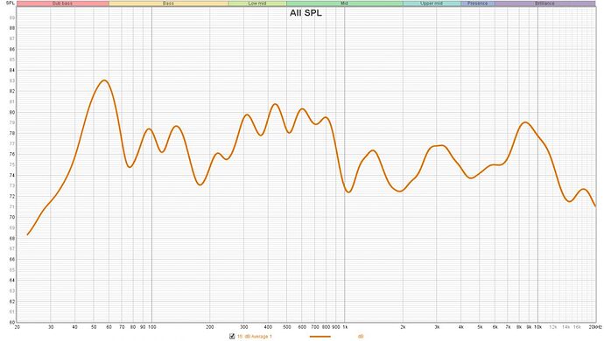Click the All SPL graph title
This screenshot has height=341, width=604.
point(306,13)
